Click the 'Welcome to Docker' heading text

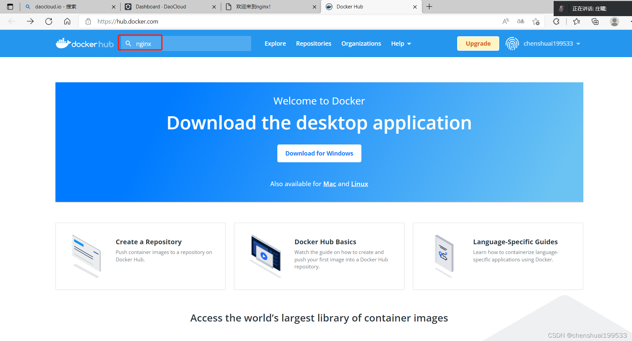click(319, 101)
